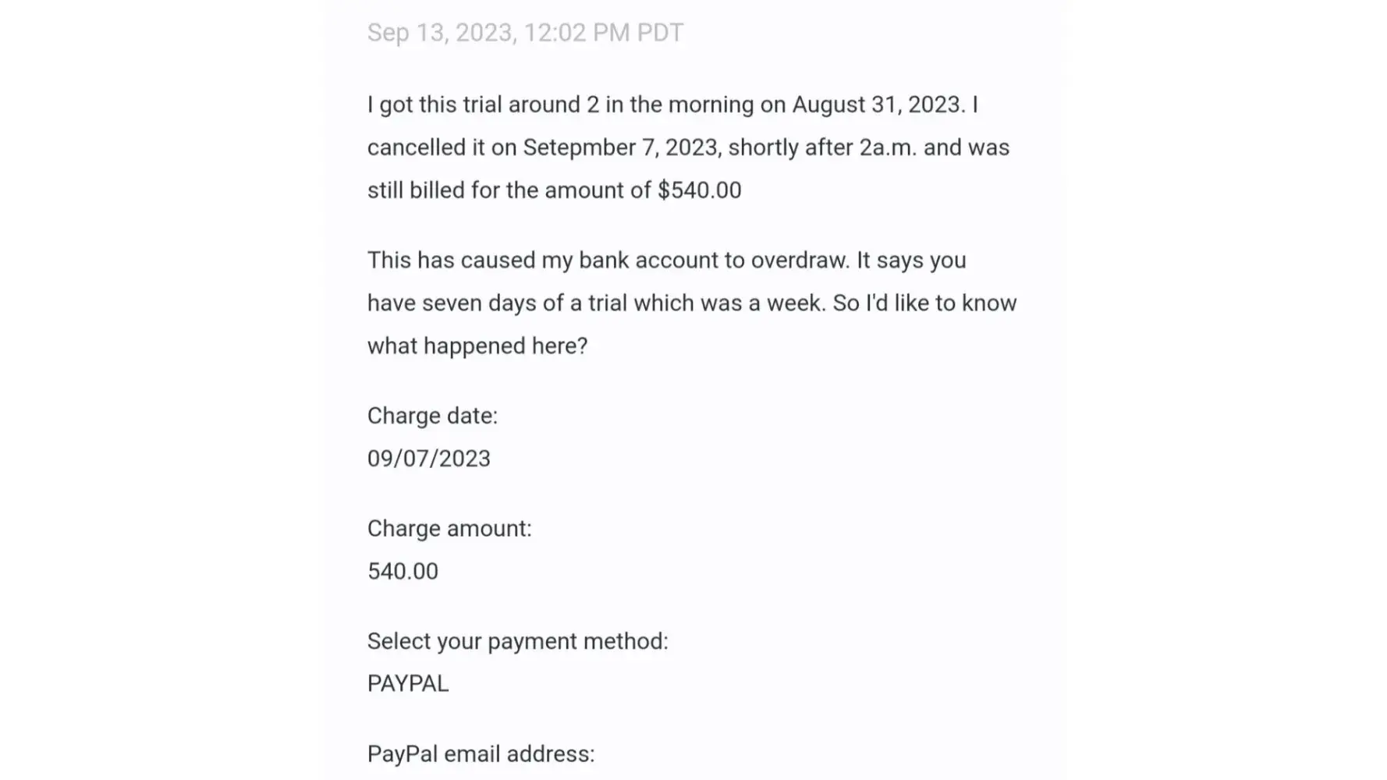Image resolution: width=1387 pixels, height=780 pixels.
Task: Click the PAYPAL payment method value
Action: pos(408,683)
